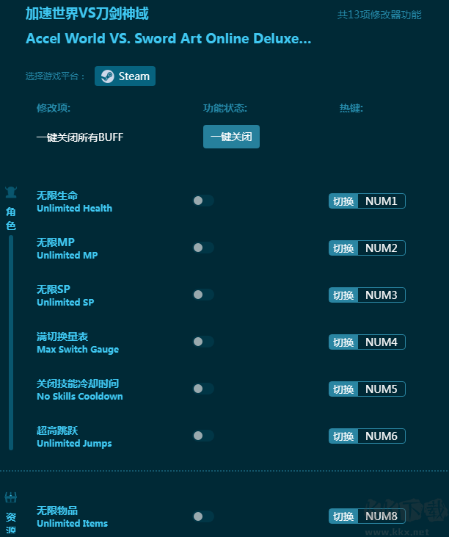Click 切换 button next to NUM1
Viewport: 449px width, 537px height.
(343, 201)
